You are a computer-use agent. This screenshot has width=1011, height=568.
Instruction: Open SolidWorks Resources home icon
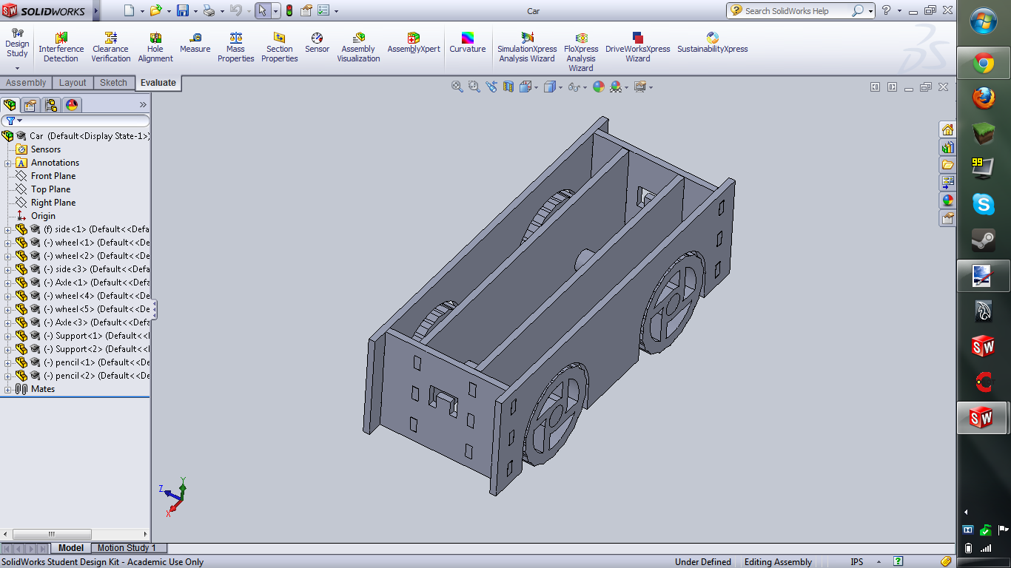947,129
